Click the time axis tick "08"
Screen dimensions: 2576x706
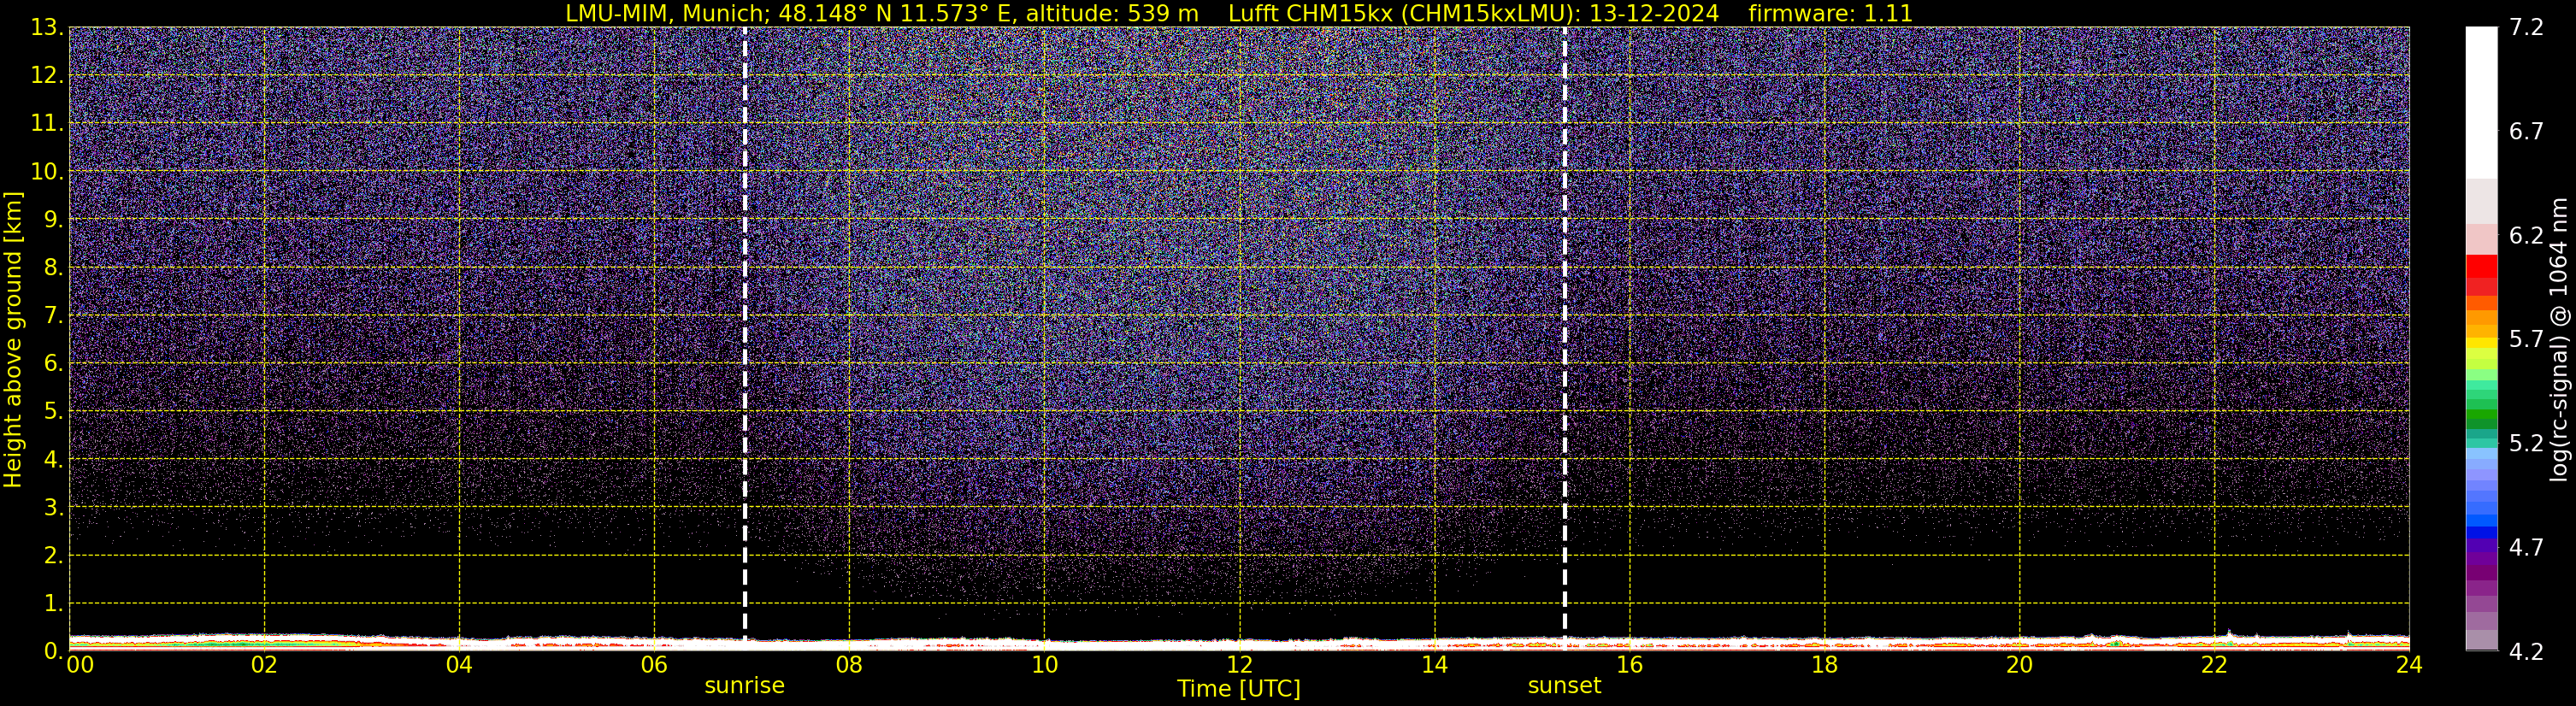(x=849, y=665)
